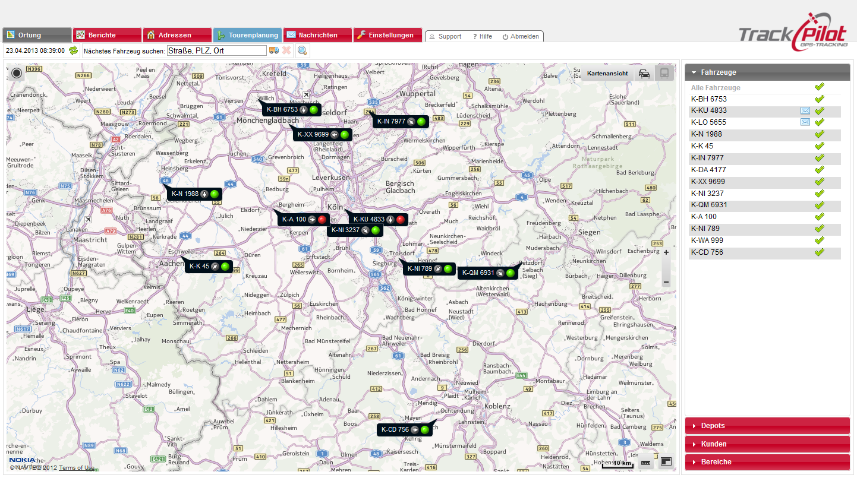This screenshot has width=857, height=478.
Task: Click the Straße, PLZ, Ort search field
Action: (216, 51)
